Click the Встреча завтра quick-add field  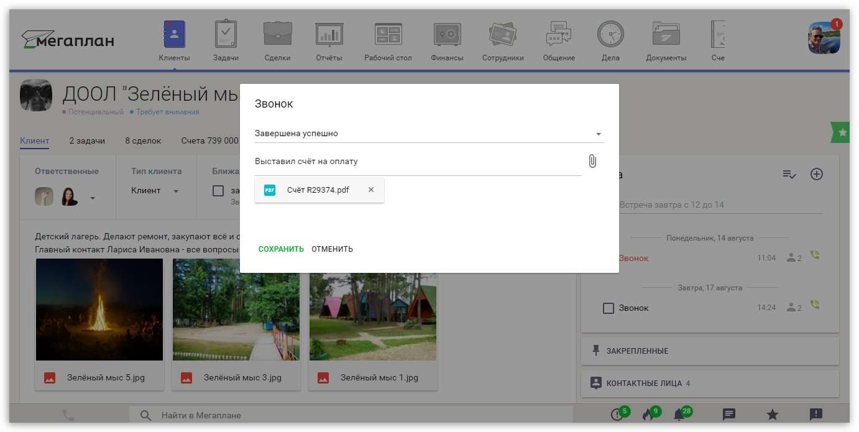click(x=721, y=205)
